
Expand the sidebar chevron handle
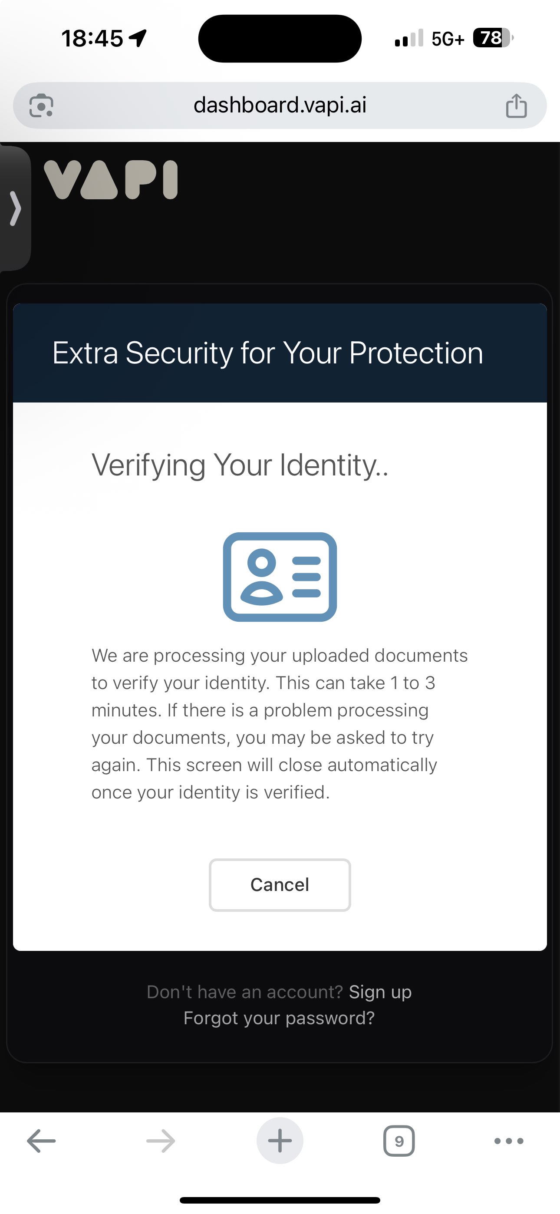click(16, 208)
